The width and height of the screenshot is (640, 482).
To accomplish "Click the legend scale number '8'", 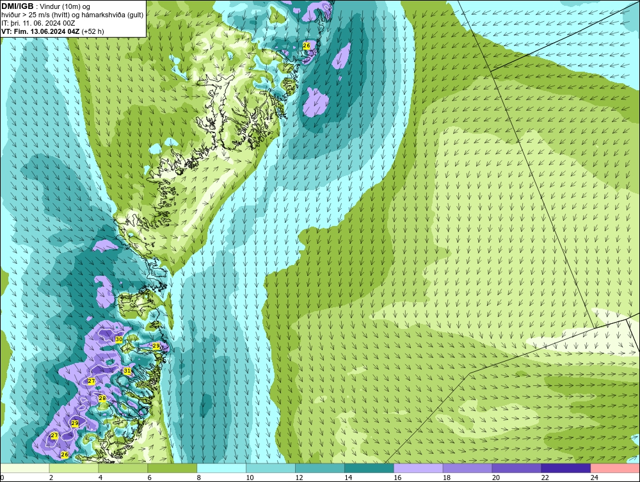I will (x=199, y=478).
